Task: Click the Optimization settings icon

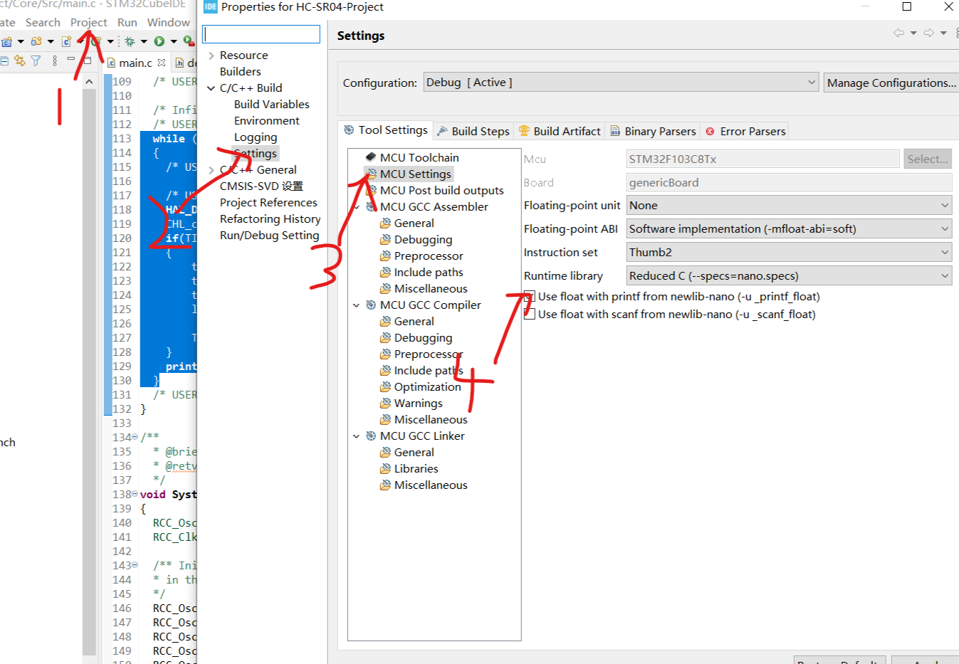Action: pos(385,386)
